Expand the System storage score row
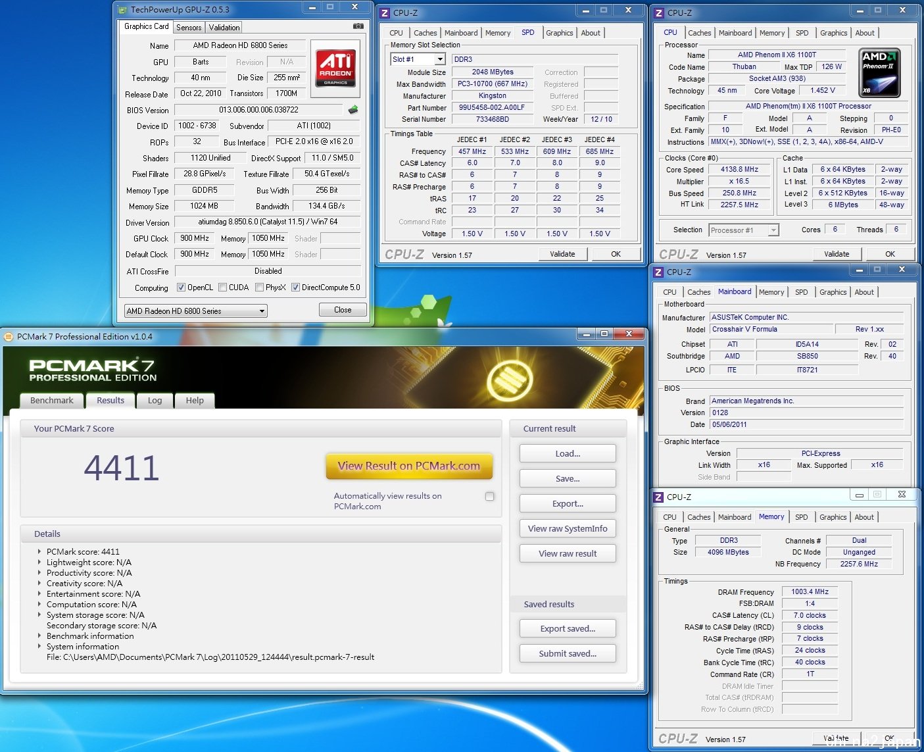Screen dimensions: 924x752 click(39, 614)
